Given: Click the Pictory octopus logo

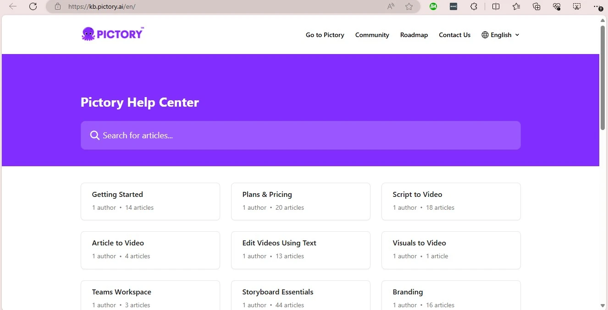Looking at the screenshot, I should [x=112, y=34].
